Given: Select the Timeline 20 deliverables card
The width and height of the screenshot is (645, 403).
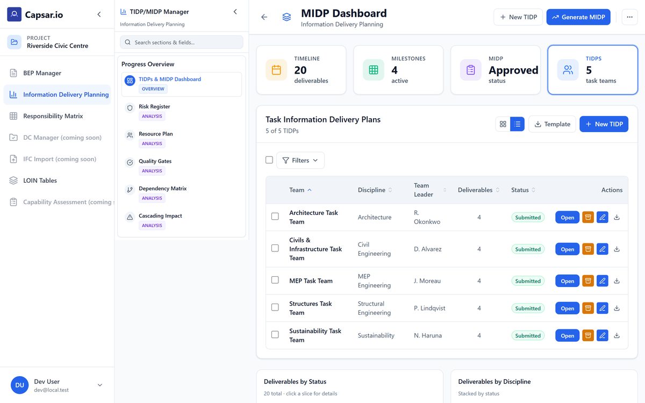Looking at the screenshot, I should (302, 70).
